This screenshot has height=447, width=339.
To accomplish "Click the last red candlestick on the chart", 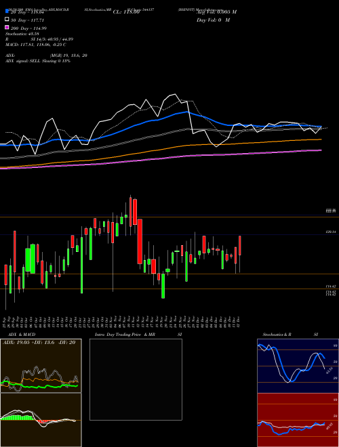I will point(240,245).
